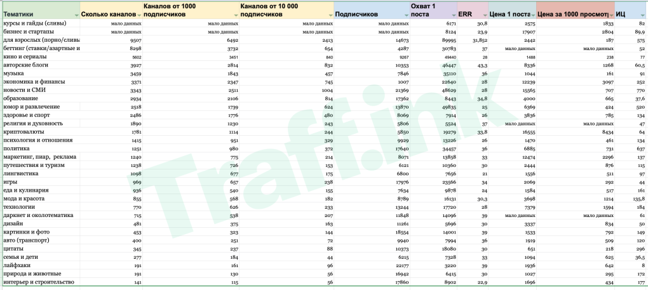Click the мало данных cell for бизнес и стартапы
648x290 pixels.
pyautogui.click(x=111, y=32)
